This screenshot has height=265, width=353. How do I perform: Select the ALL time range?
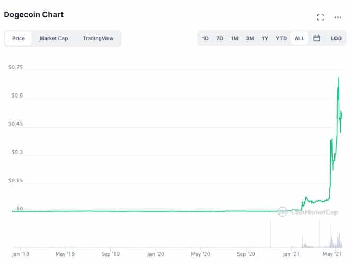(299, 38)
